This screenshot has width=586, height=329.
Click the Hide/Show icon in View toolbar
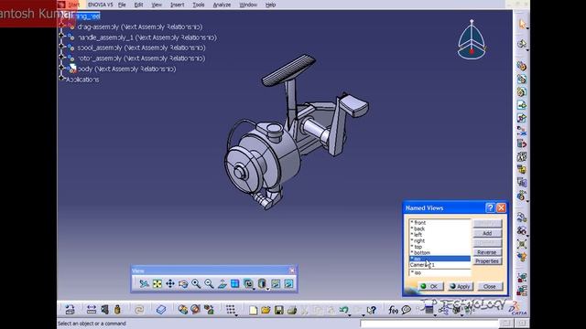pyautogui.click(x=276, y=284)
